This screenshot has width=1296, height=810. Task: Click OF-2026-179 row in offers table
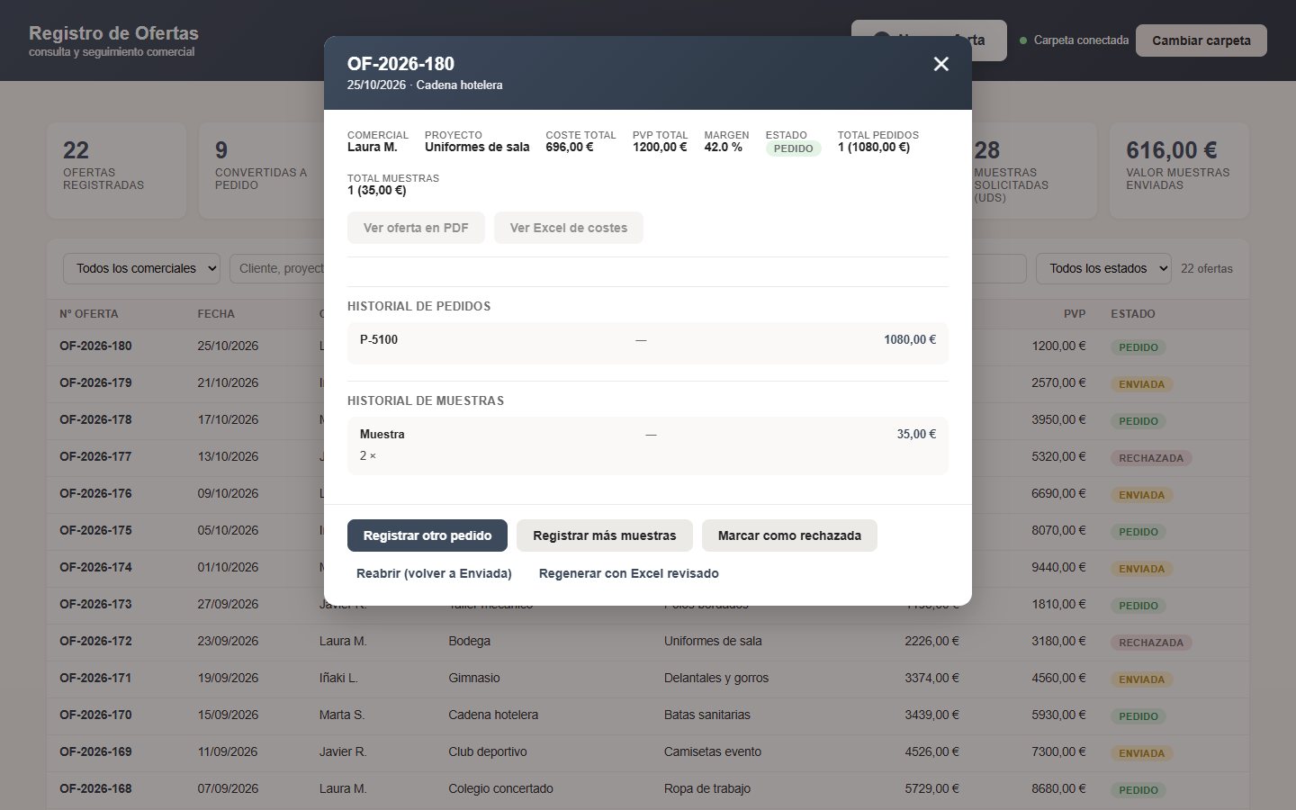[x=648, y=383]
